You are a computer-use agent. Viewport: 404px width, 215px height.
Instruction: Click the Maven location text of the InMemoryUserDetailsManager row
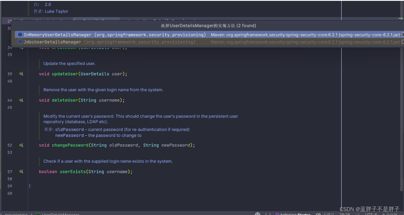pos(305,35)
